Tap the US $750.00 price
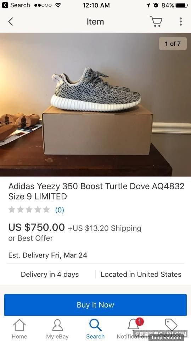Viewport: 191px width, 341px height. point(36,227)
